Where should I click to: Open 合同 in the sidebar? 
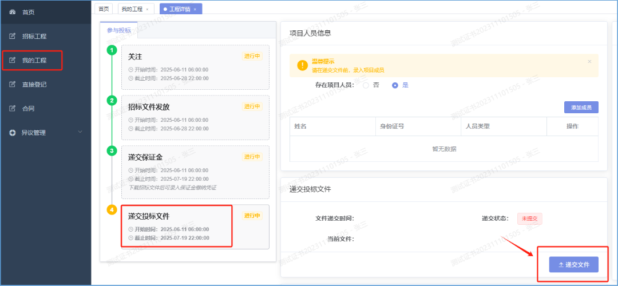click(x=45, y=108)
